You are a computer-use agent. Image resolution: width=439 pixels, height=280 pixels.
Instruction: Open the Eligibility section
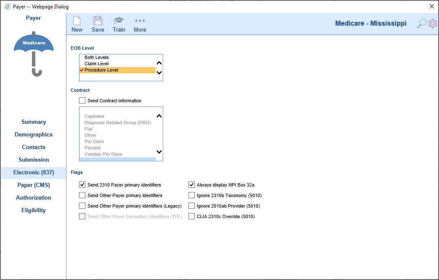click(34, 210)
